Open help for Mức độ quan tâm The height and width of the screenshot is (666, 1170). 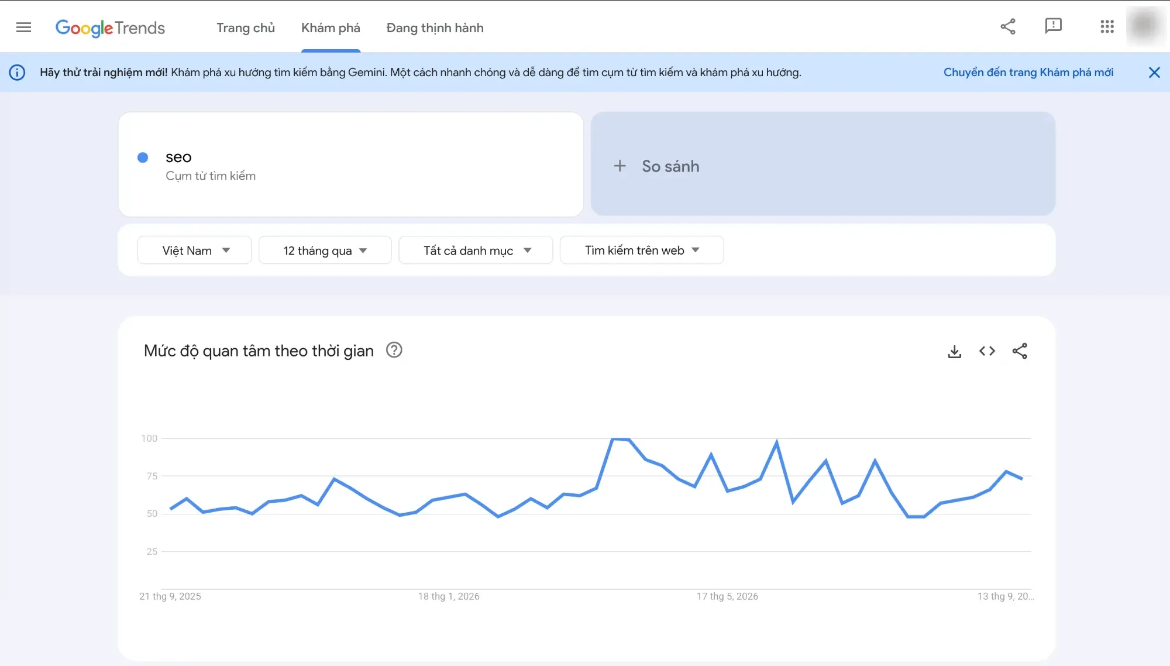[394, 350]
